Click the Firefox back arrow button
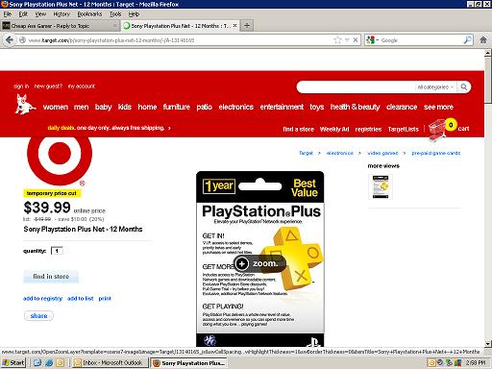Viewport: 492px width, 369px height. (x=10, y=40)
